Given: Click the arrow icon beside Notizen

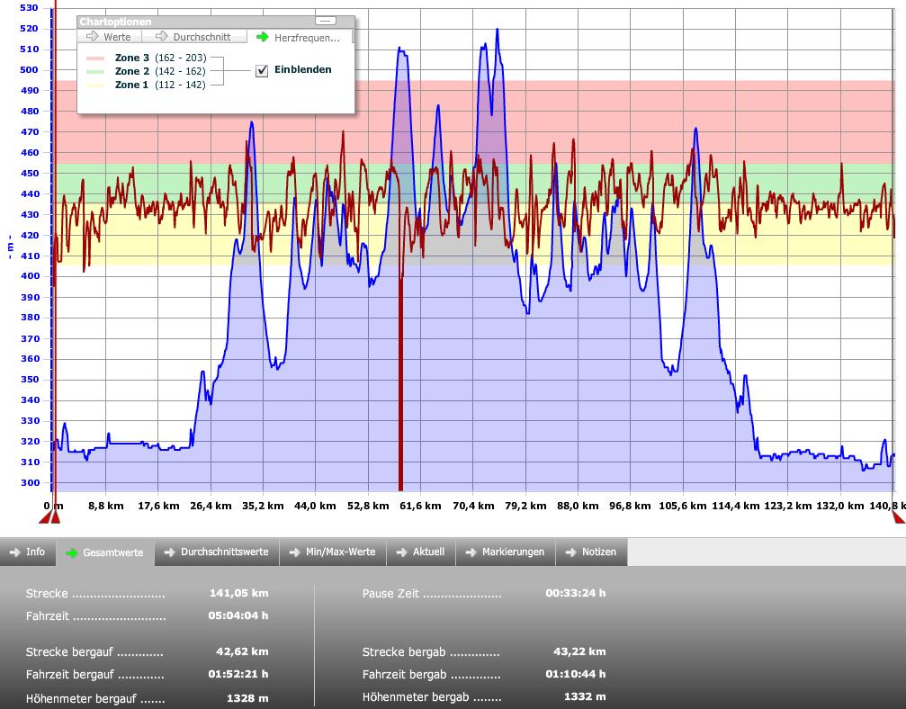Looking at the screenshot, I should [571, 552].
